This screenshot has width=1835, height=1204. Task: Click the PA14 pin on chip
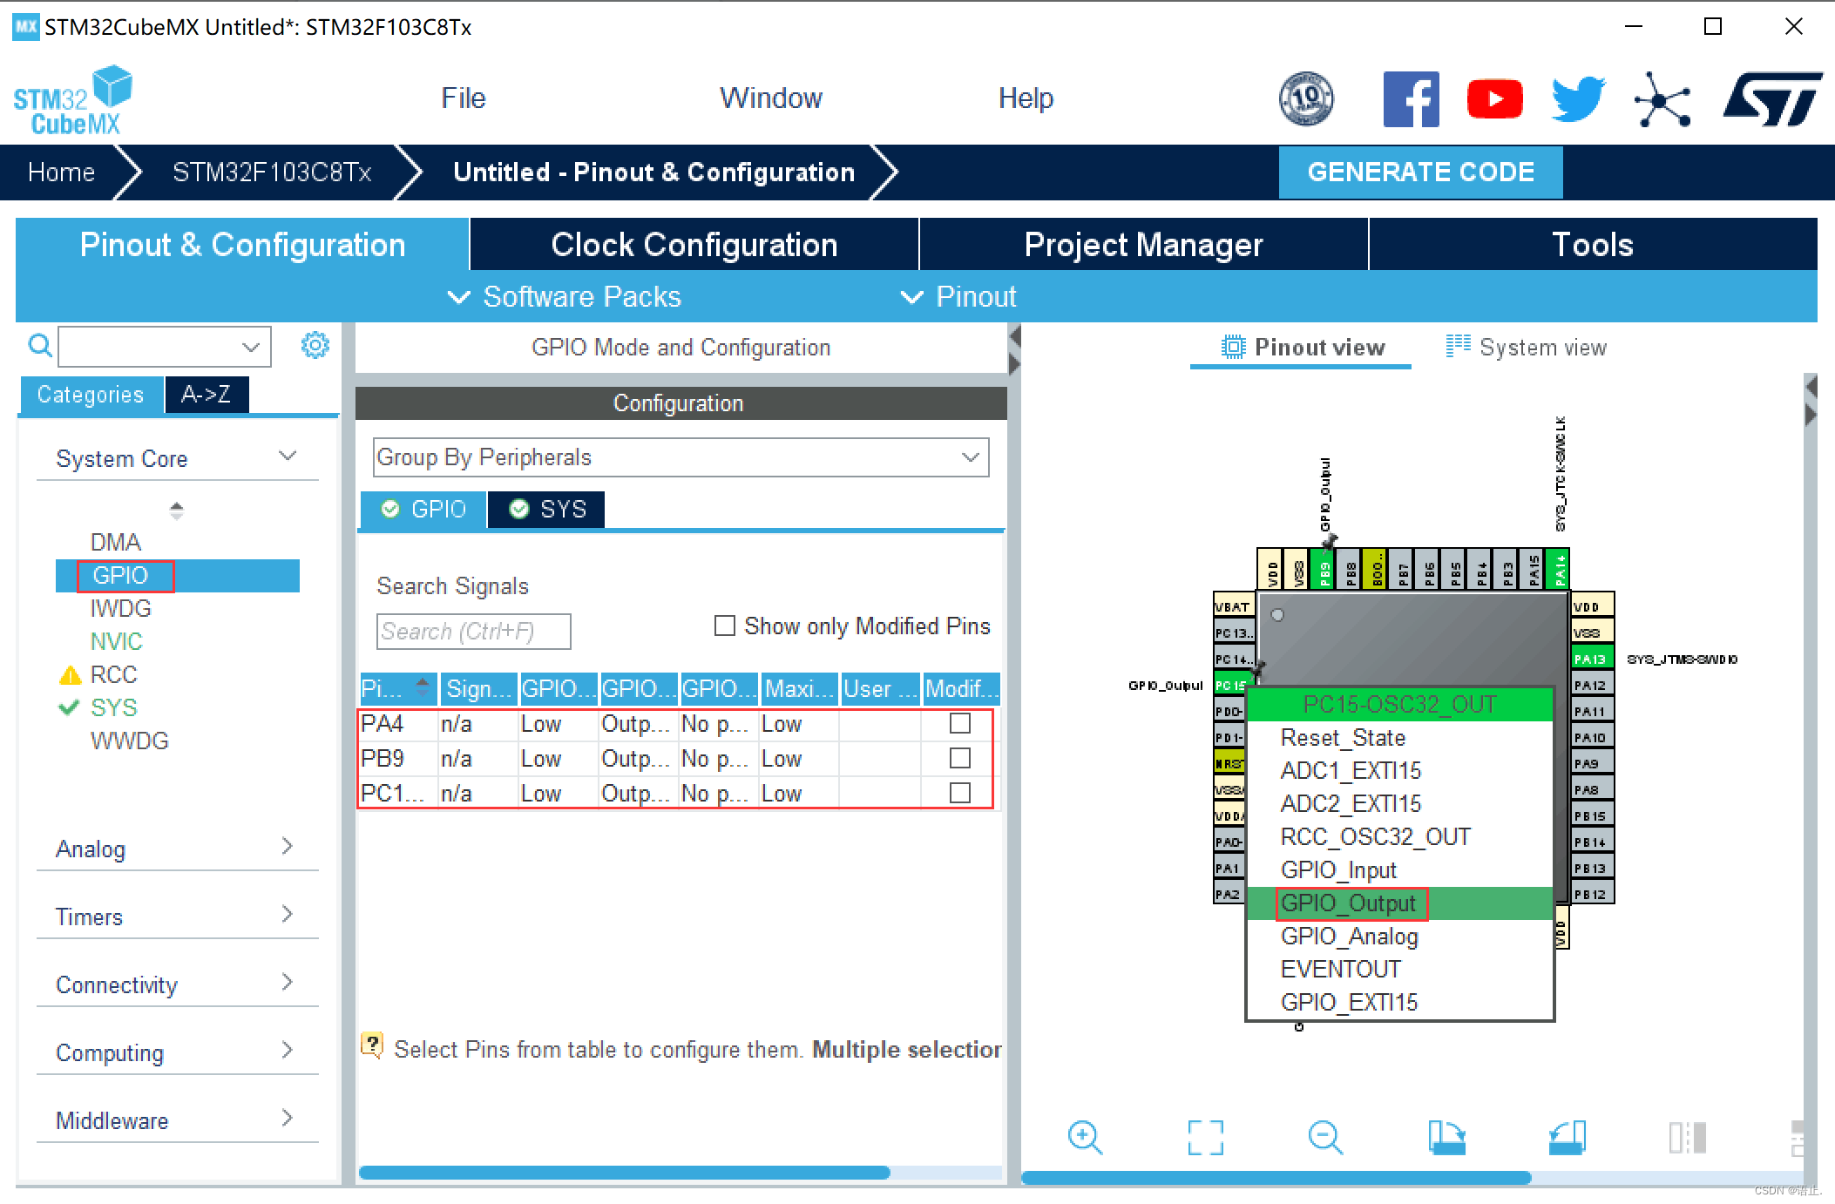pos(1559,570)
